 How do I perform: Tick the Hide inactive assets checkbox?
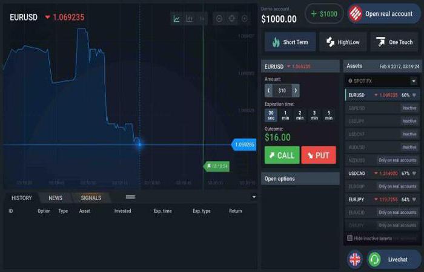[349, 238]
